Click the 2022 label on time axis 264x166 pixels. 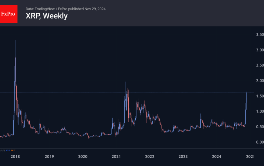tap(150, 157)
